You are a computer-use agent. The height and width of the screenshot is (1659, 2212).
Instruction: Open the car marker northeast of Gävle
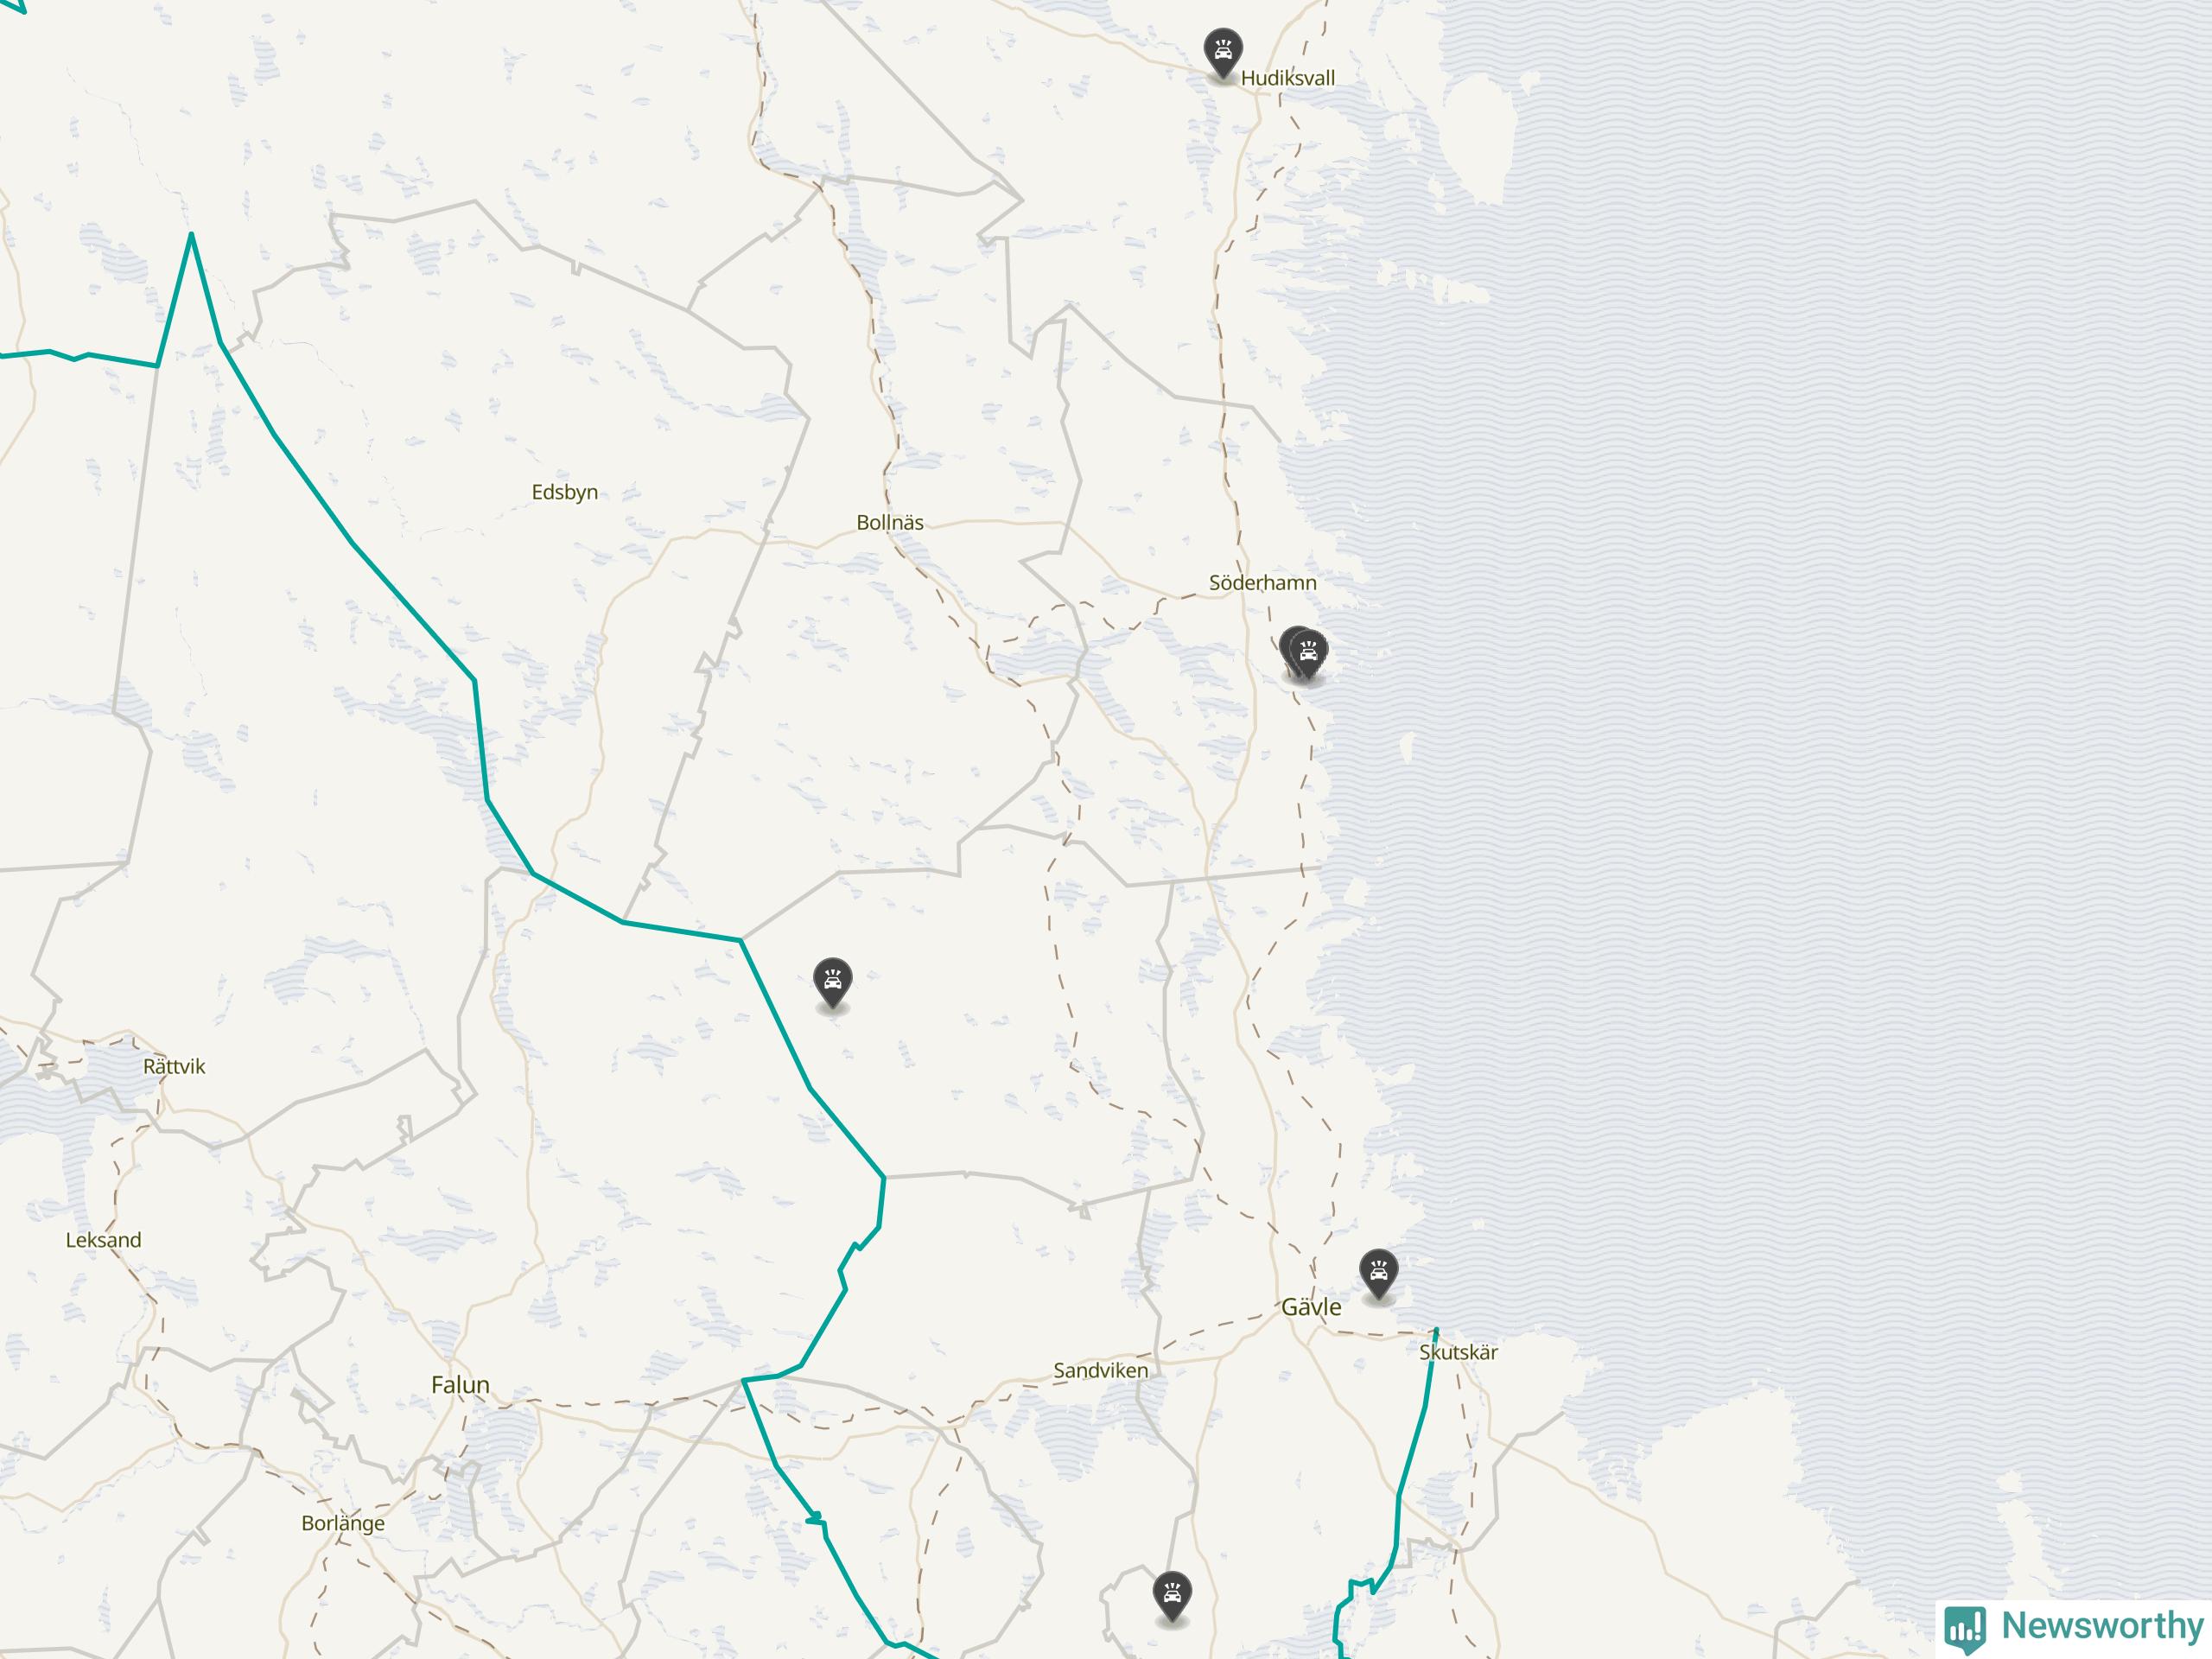click(1378, 1274)
